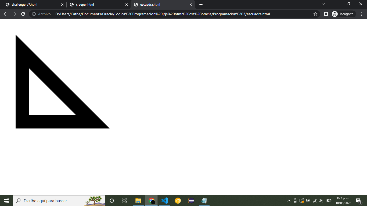The width and height of the screenshot is (367, 206).
Task: Minimize the Chrome window
Action: point(336,4)
